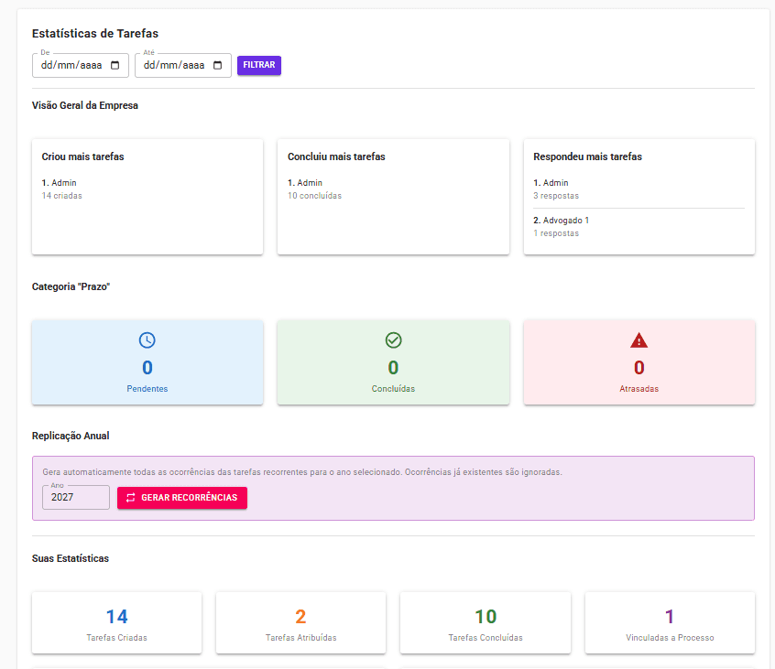Select the clock icon on the Pendentes card
Image resolution: width=775 pixels, height=669 pixels.
pos(147,340)
